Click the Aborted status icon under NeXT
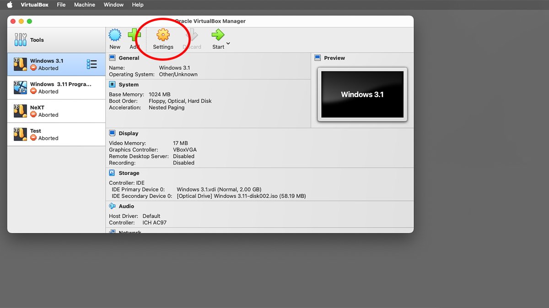 (33, 115)
